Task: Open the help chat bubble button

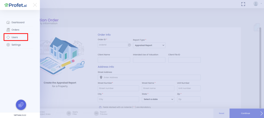Action: pos(21,105)
